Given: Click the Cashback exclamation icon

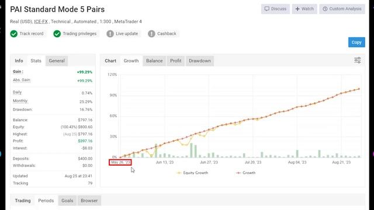Looking at the screenshot, I should pos(151,34).
